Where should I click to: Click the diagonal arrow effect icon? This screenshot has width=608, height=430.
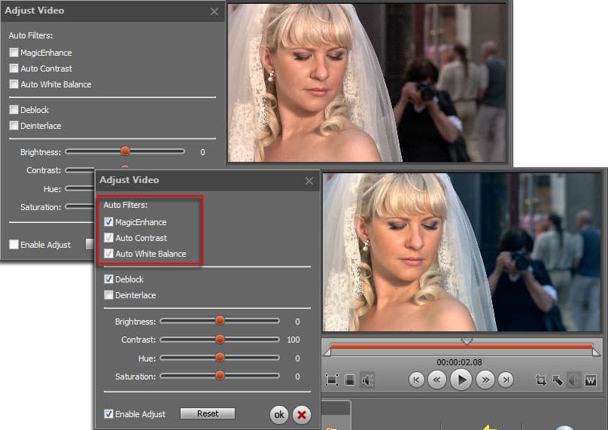coord(558,380)
